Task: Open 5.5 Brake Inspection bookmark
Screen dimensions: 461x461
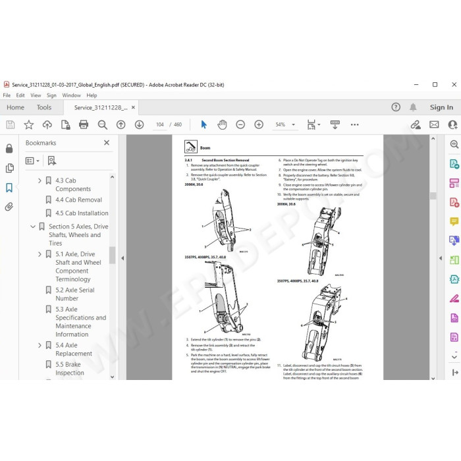Action: (70, 368)
